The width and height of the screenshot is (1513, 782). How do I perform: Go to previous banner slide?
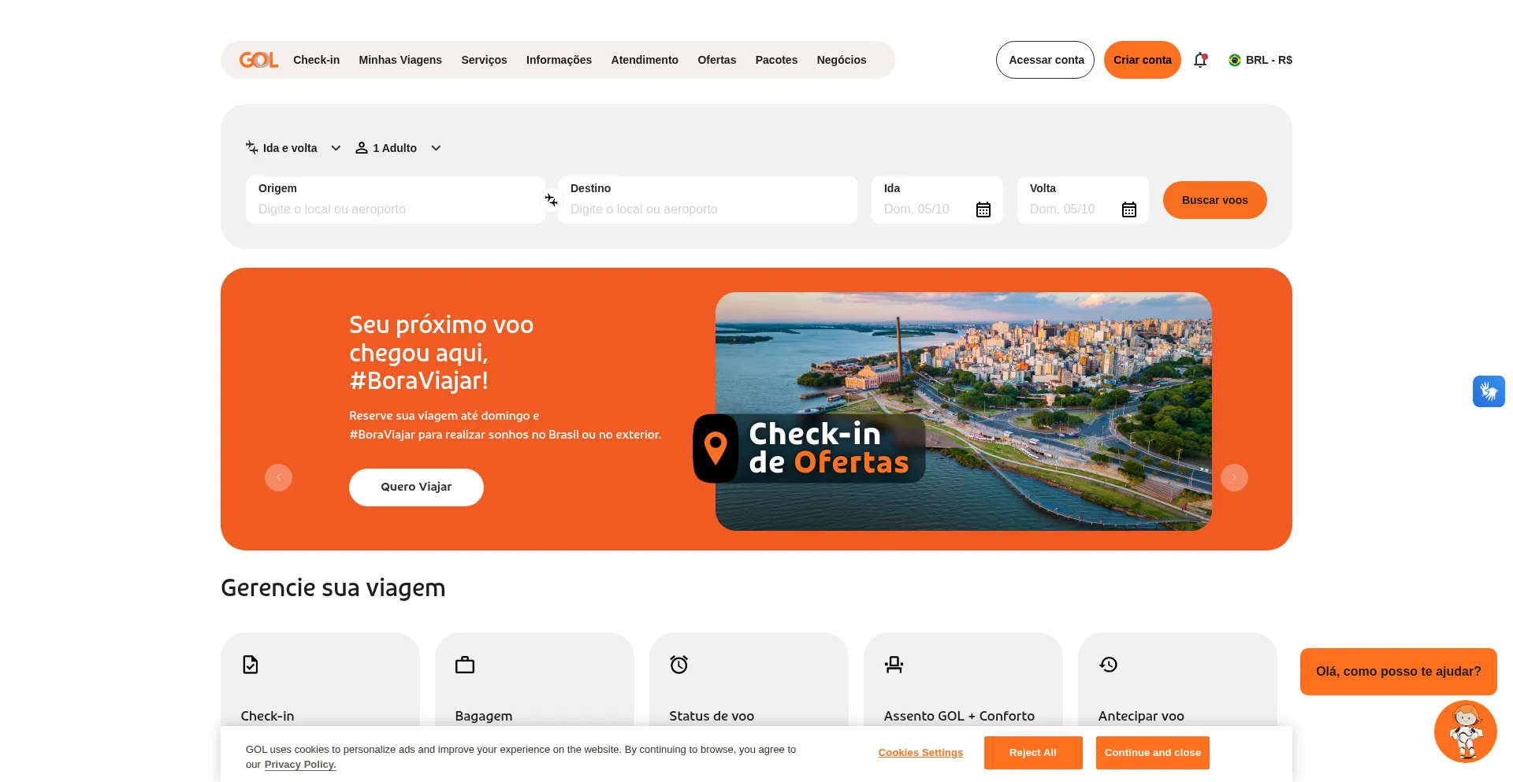click(x=278, y=477)
